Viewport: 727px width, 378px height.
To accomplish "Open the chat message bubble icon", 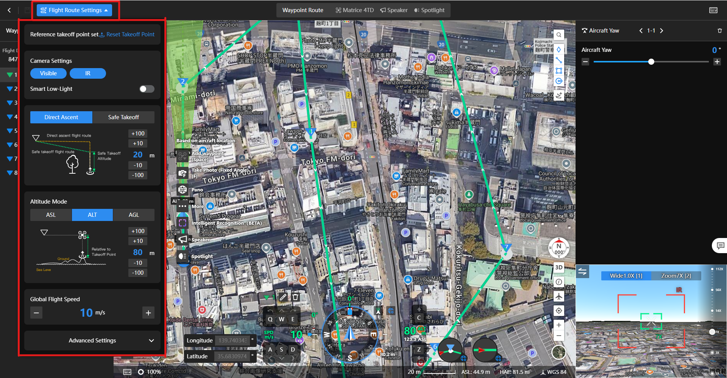I will tap(720, 246).
